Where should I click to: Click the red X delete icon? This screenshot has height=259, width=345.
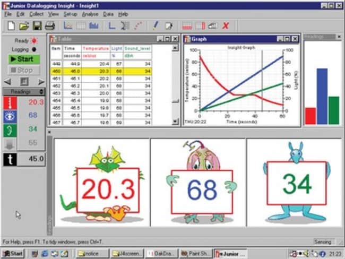[x=226, y=25]
